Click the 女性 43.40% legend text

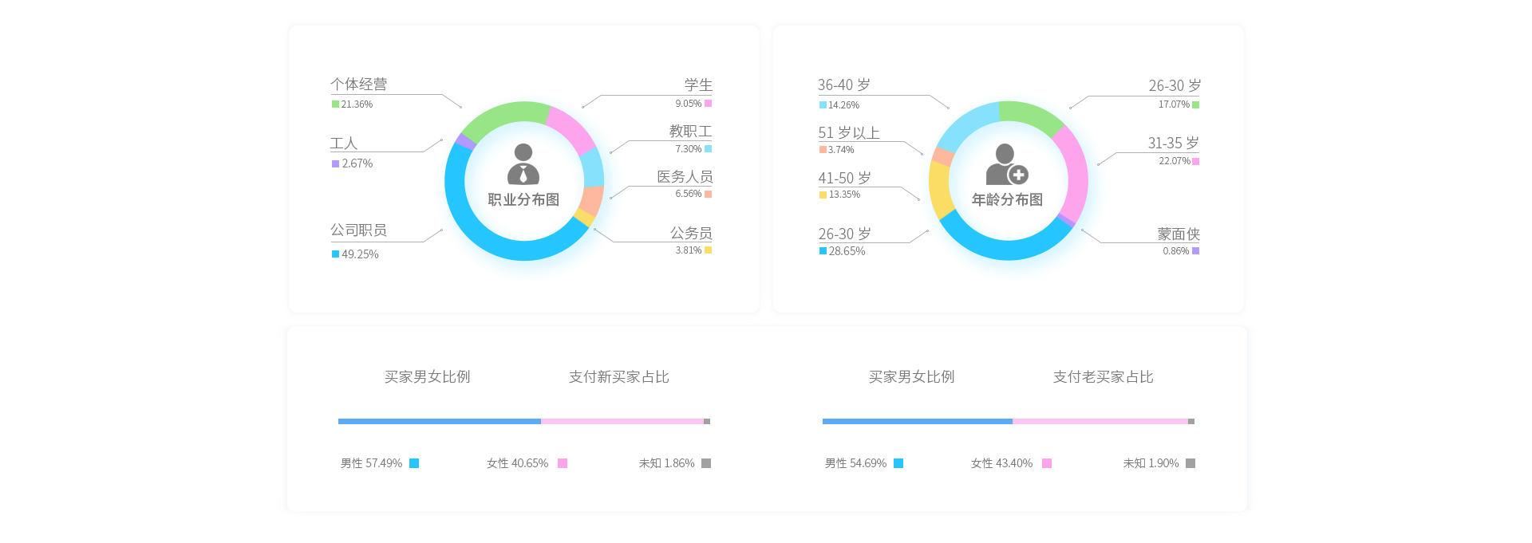pyautogui.click(x=1001, y=463)
